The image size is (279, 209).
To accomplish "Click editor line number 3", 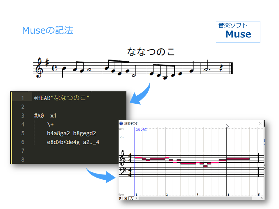I will (x=23, y=116).
